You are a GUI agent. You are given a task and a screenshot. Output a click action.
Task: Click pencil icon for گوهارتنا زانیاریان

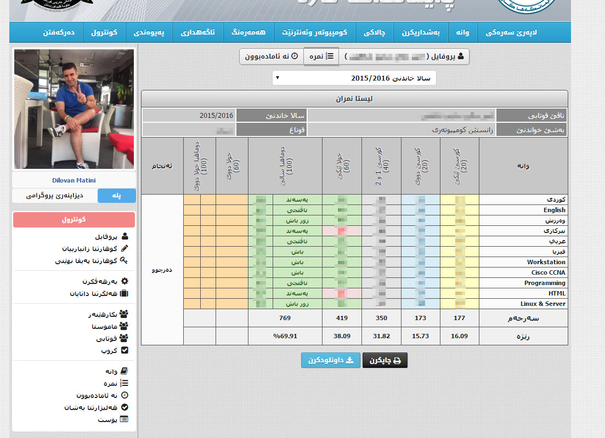coord(125,248)
